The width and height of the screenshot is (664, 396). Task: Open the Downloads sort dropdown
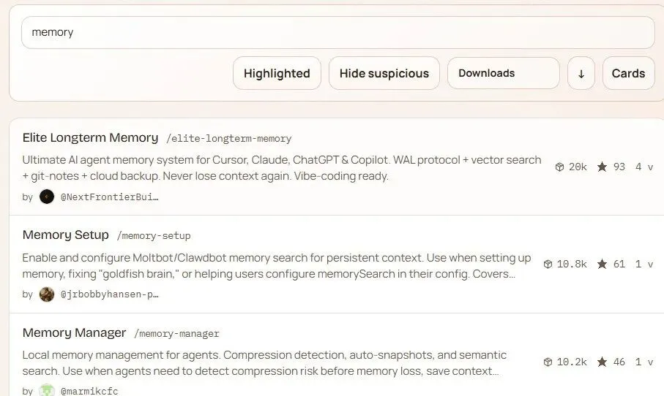tap(503, 73)
